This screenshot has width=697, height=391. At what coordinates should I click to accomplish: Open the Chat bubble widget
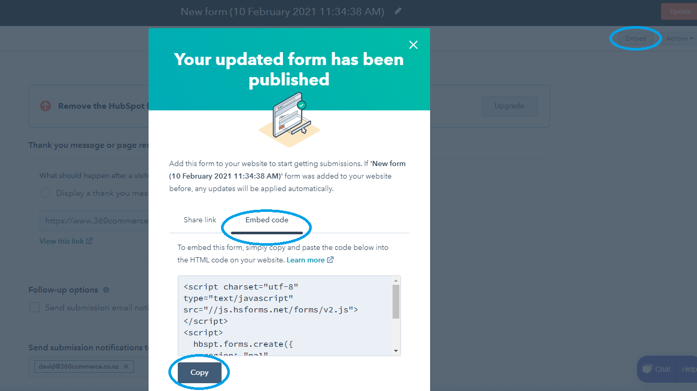pos(656,369)
